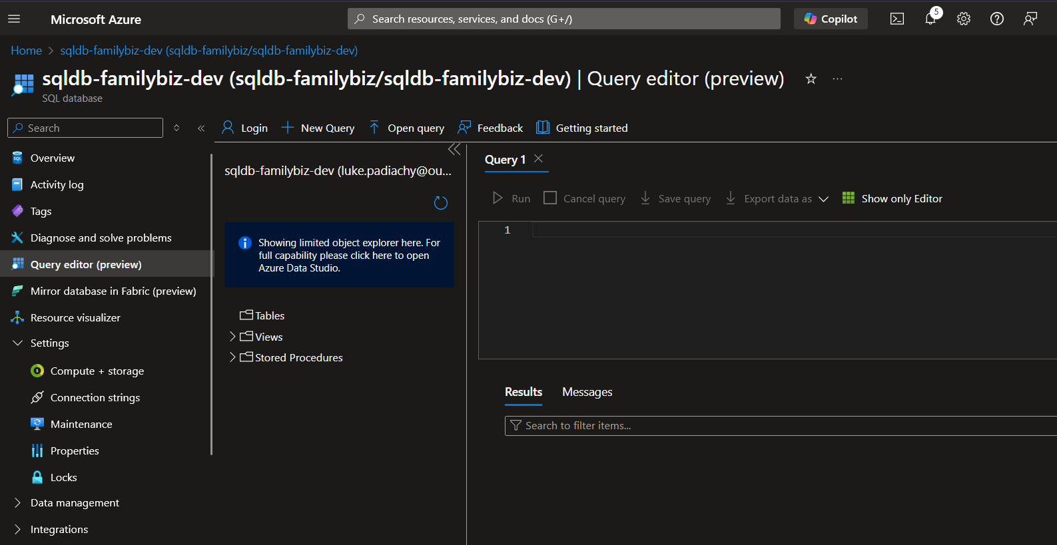Click the Login toolbar button
This screenshot has width=1057, height=545.
pyautogui.click(x=245, y=128)
